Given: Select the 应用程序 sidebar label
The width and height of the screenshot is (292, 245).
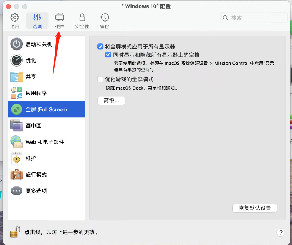Looking at the screenshot, I should [36, 93].
